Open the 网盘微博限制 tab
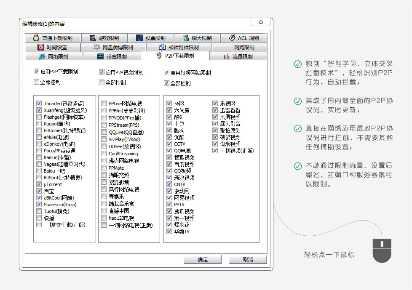Screen dimensions: 412x290 point(113,48)
